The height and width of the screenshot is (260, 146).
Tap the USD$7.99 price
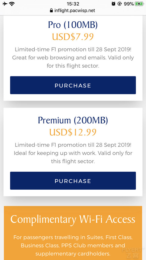click(73, 37)
